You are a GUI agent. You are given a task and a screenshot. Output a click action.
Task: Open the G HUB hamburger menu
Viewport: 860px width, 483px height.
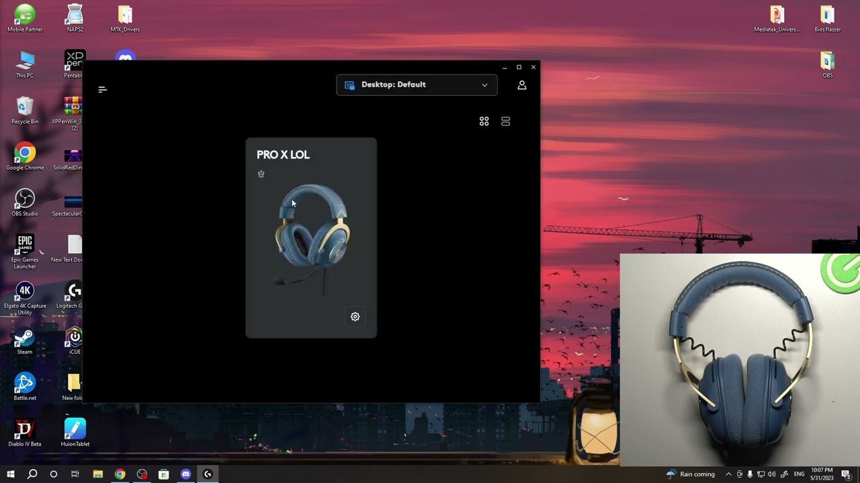click(x=103, y=89)
